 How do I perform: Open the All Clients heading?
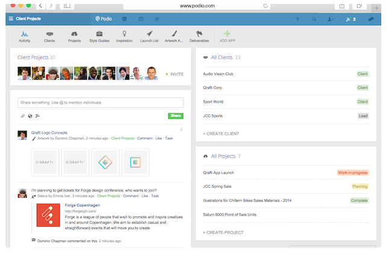(x=222, y=57)
